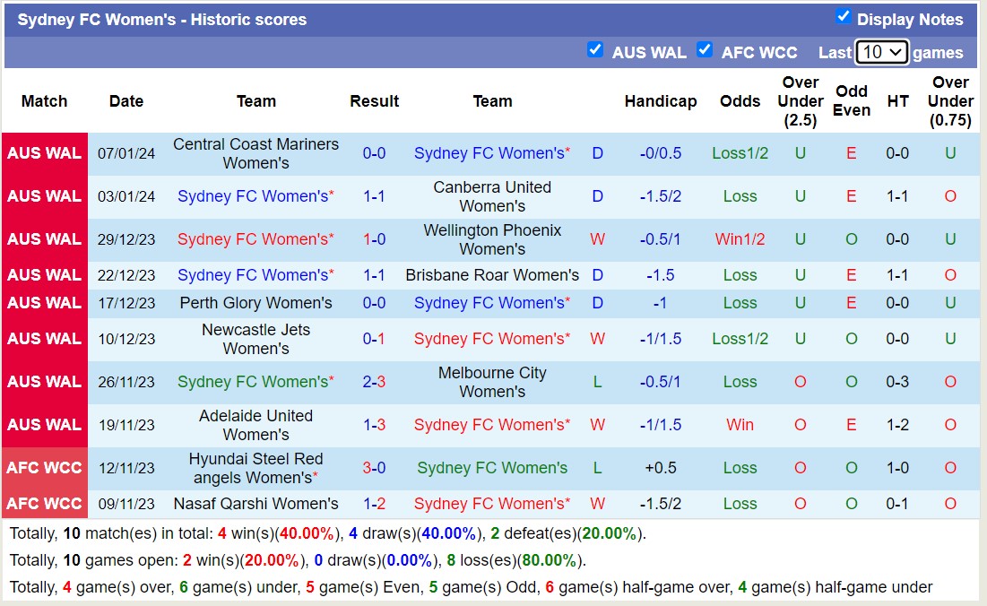
Task: Select the Melbourne City Women's match entry
Action: click(491, 382)
